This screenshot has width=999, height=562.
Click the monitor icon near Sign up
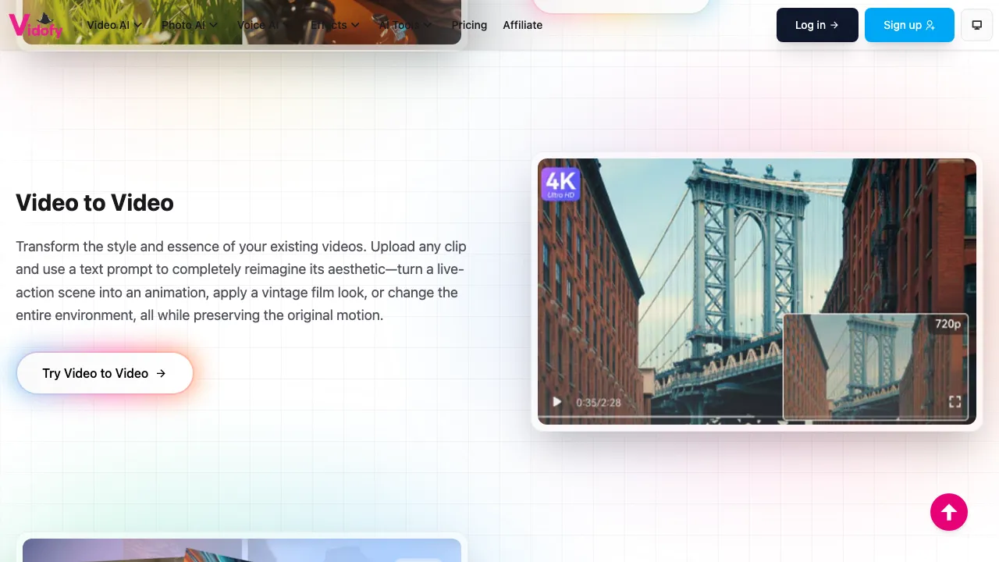[x=976, y=25]
